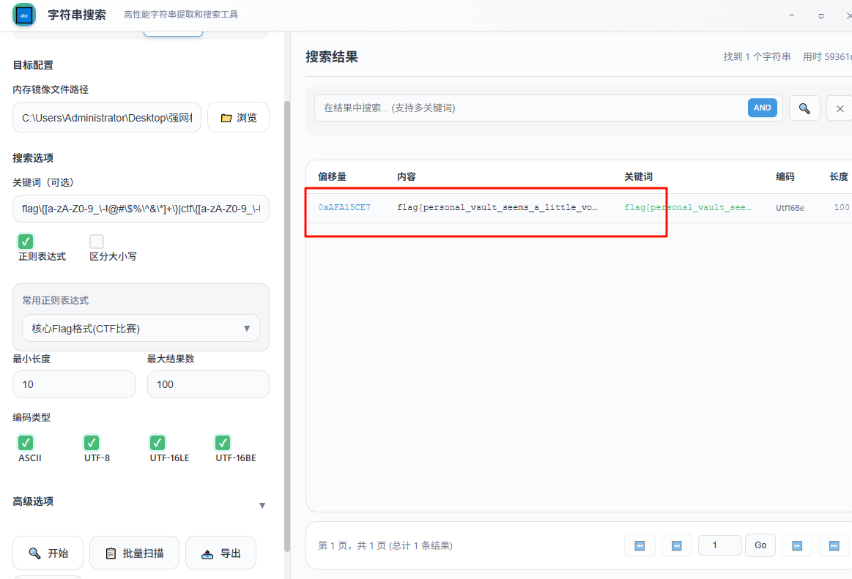Uncheck the ASCII encoding option
Viewport: 852px width, 579px height.
coord(26,443)
